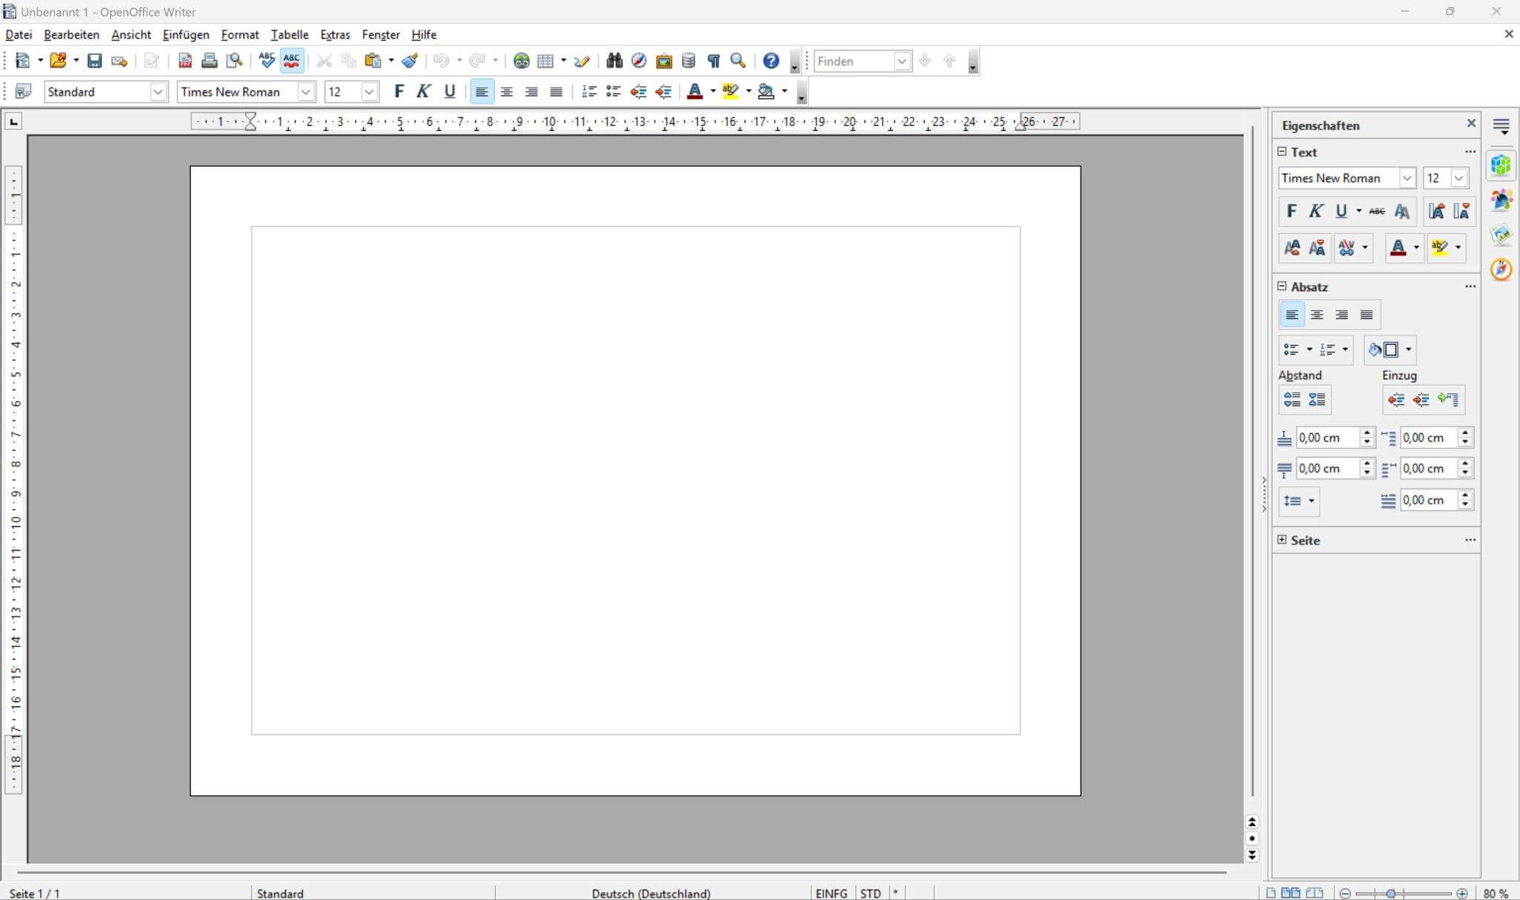1520x900 pixels.
Task: Click strikethrough icon in Text panel
Action: [x=1377, y=211]
